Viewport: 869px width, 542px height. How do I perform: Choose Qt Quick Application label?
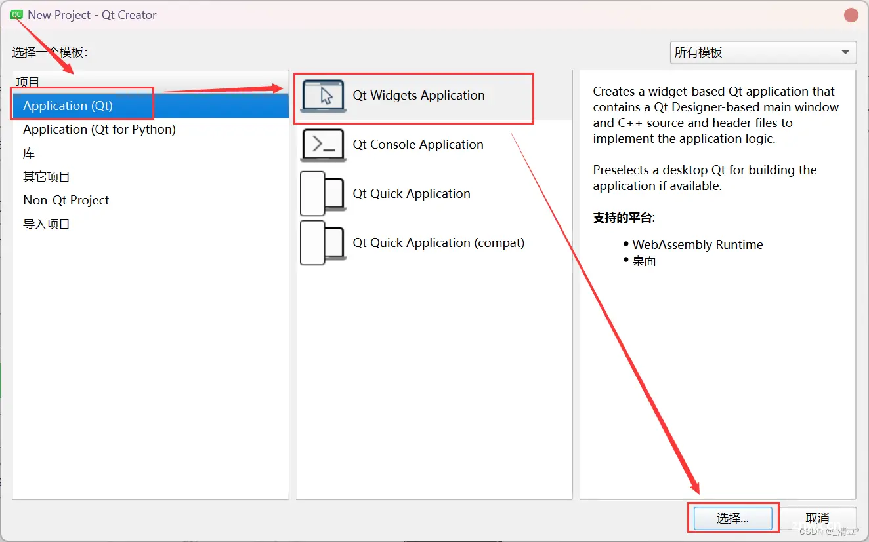coord(412,194)
